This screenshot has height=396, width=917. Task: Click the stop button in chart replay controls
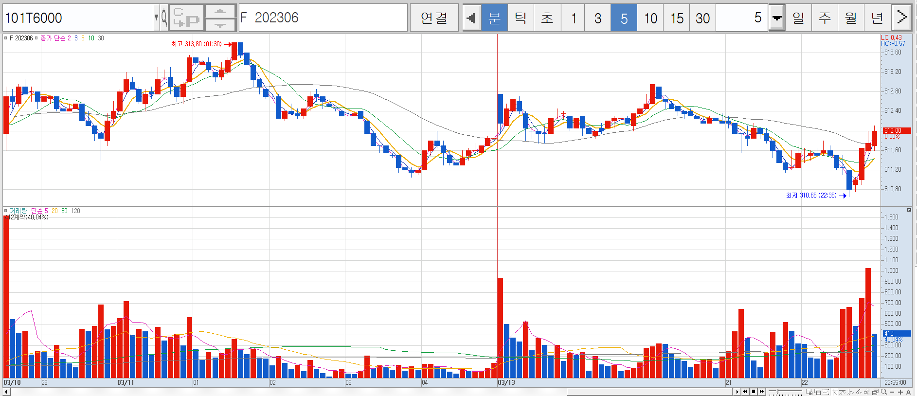pos(754,392)
